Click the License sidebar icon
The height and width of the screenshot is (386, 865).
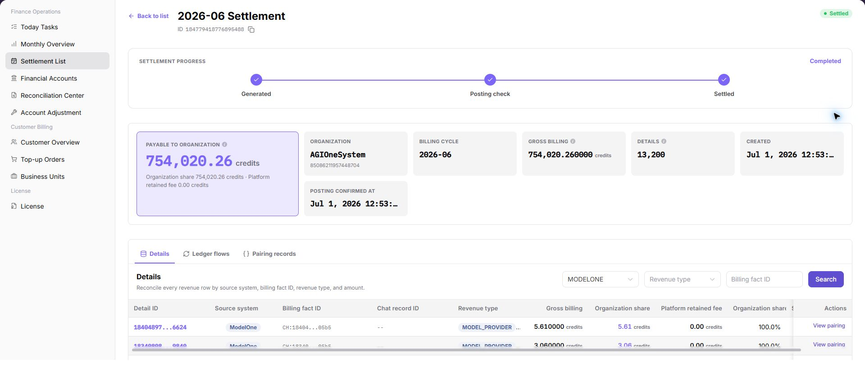tap(14, 206)
